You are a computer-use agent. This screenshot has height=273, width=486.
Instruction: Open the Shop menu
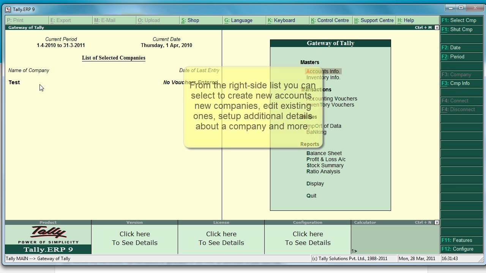coord(201,20)
